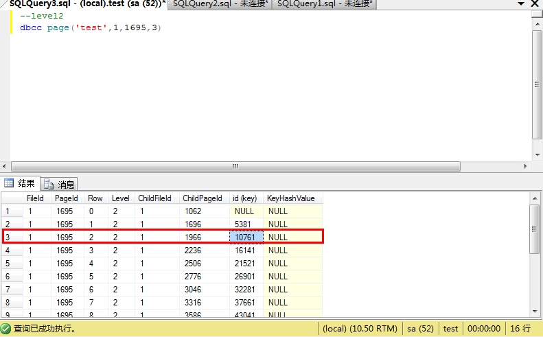Click the green success check icon
Screen dimensions: 543x337
pos(5,328)
